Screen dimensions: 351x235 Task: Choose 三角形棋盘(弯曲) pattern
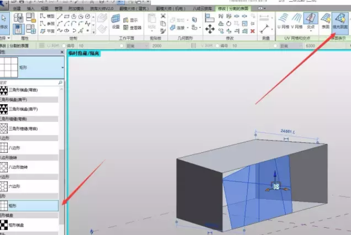(x=29, y=90)
